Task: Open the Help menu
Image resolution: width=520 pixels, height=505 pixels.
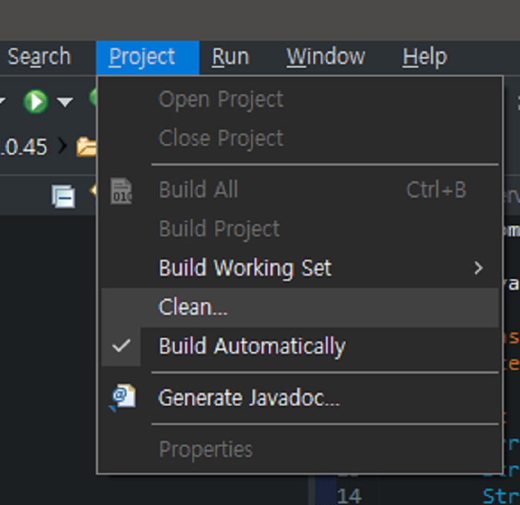Action: pyautogui.click(x=424, y=57)
